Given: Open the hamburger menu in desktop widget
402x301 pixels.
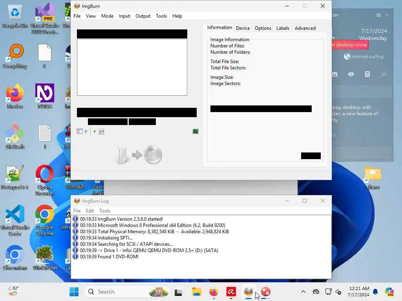Looking at the screenshot, I should click(378, 15).
